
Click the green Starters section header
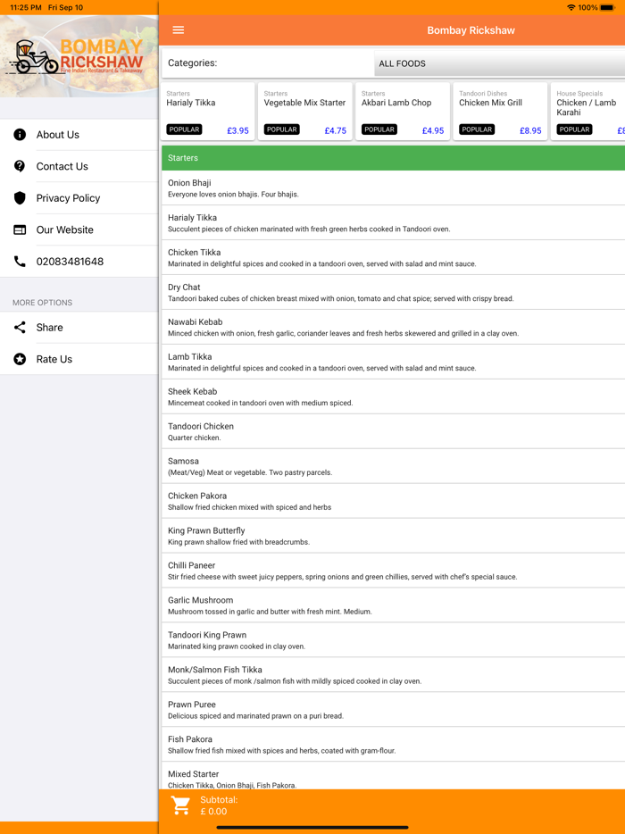point(393,158)
